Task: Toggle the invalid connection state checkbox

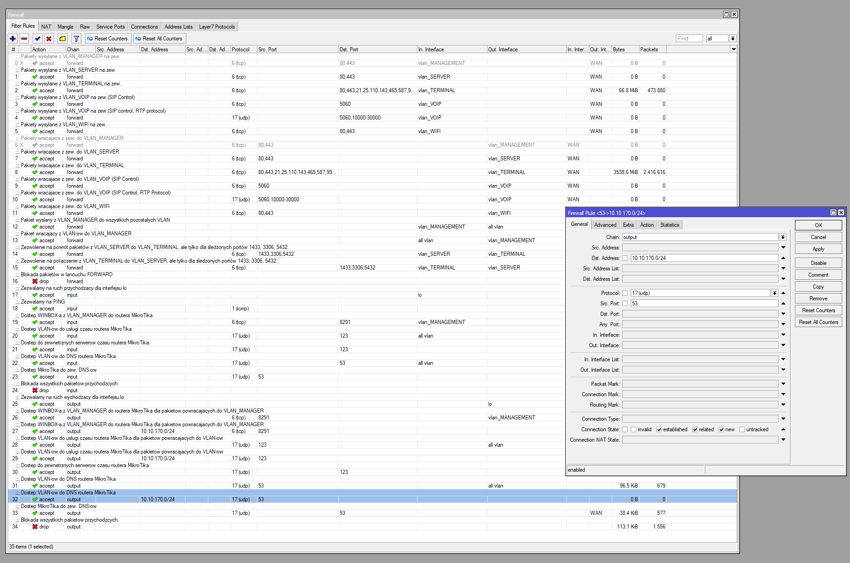Action: [x=633, y=429]
